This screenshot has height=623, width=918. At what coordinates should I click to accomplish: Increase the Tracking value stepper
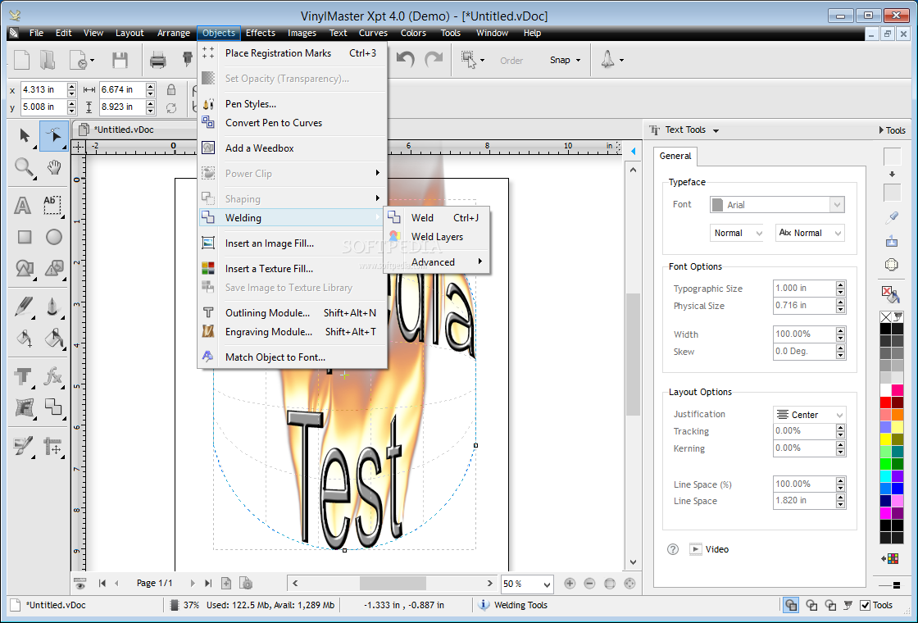[841, 427]
